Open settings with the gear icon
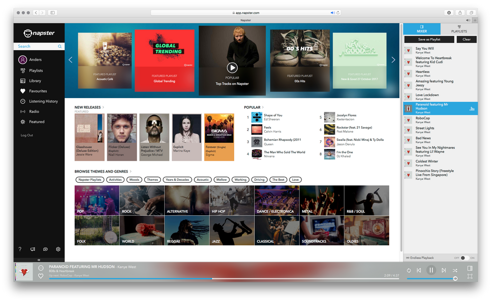 [x=58, y=249]
